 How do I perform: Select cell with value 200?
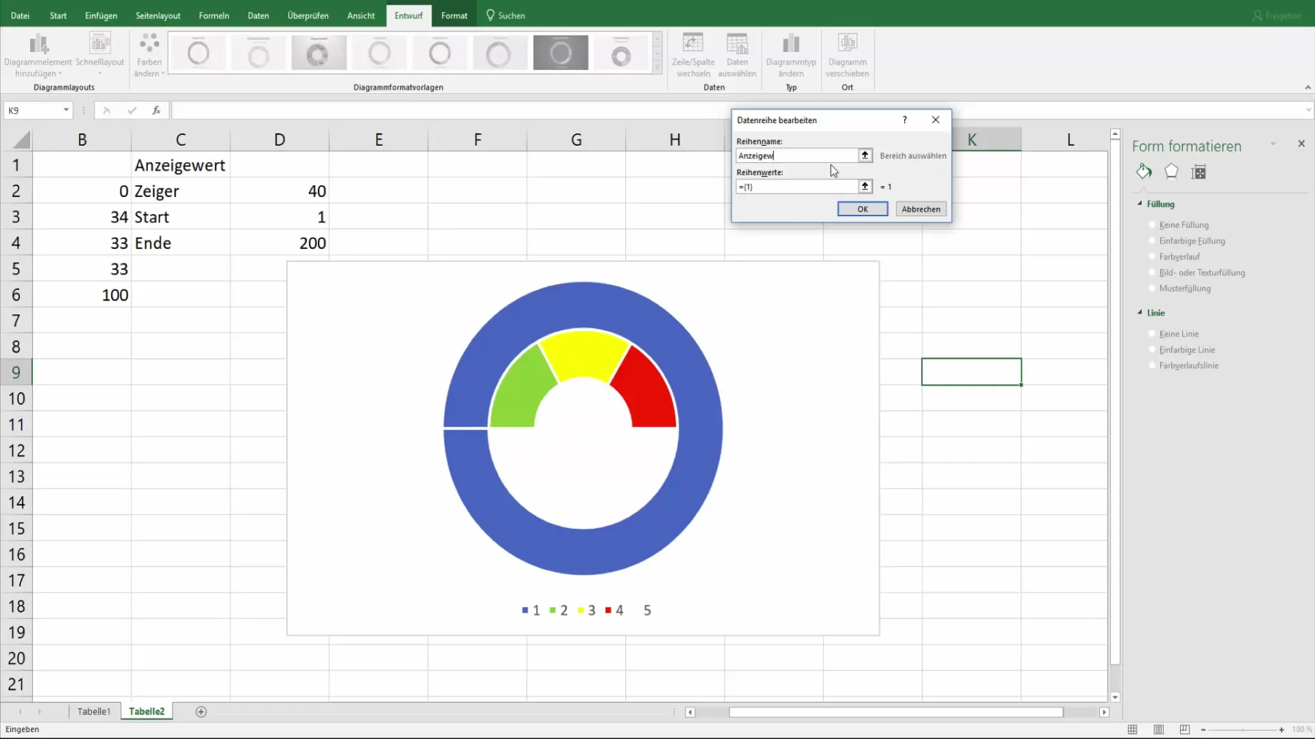[x=279, y=243]
